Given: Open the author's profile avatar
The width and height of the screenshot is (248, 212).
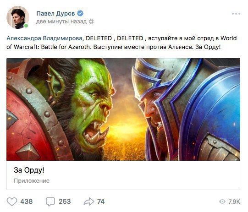Looking at the screenshot, I should (18, 17).
